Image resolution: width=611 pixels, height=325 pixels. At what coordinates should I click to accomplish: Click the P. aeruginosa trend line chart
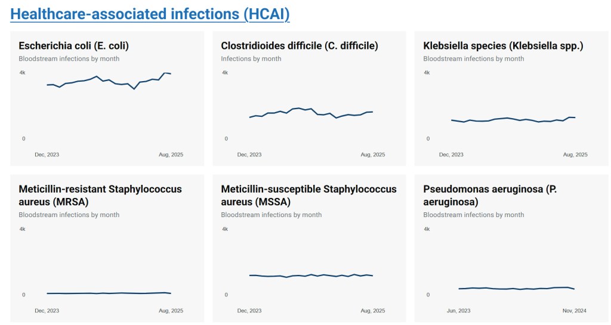point(513,288)
